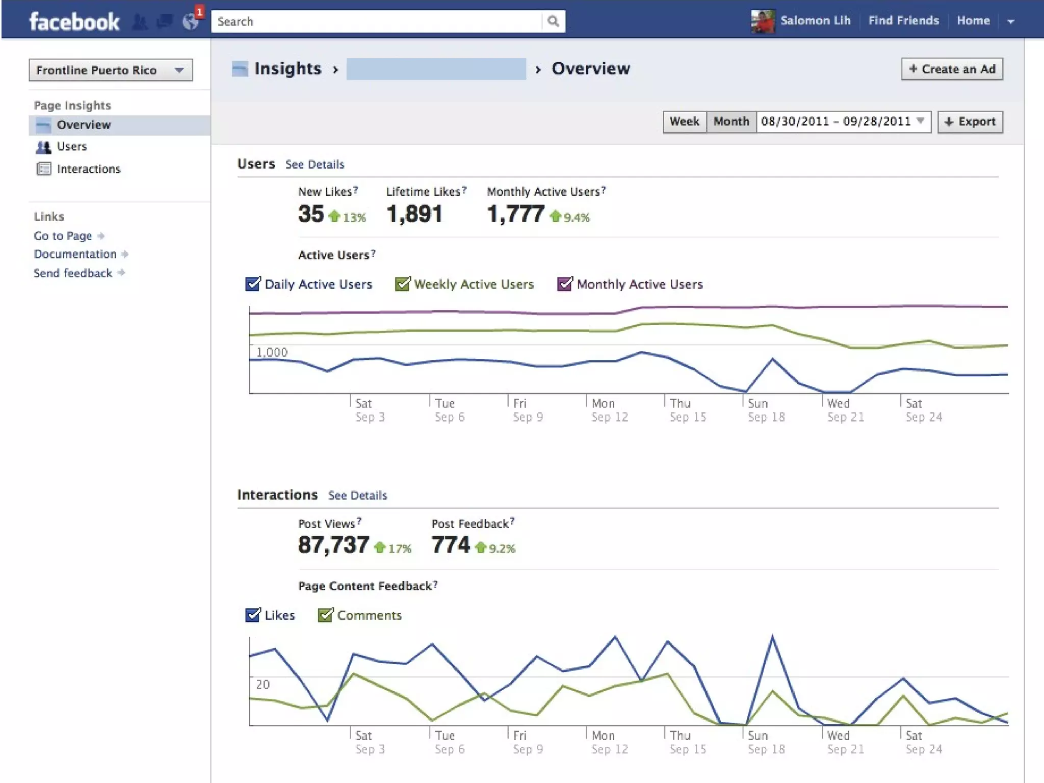Click the Create an Ad button
The image size is (1044, 783).
(952, 69)
